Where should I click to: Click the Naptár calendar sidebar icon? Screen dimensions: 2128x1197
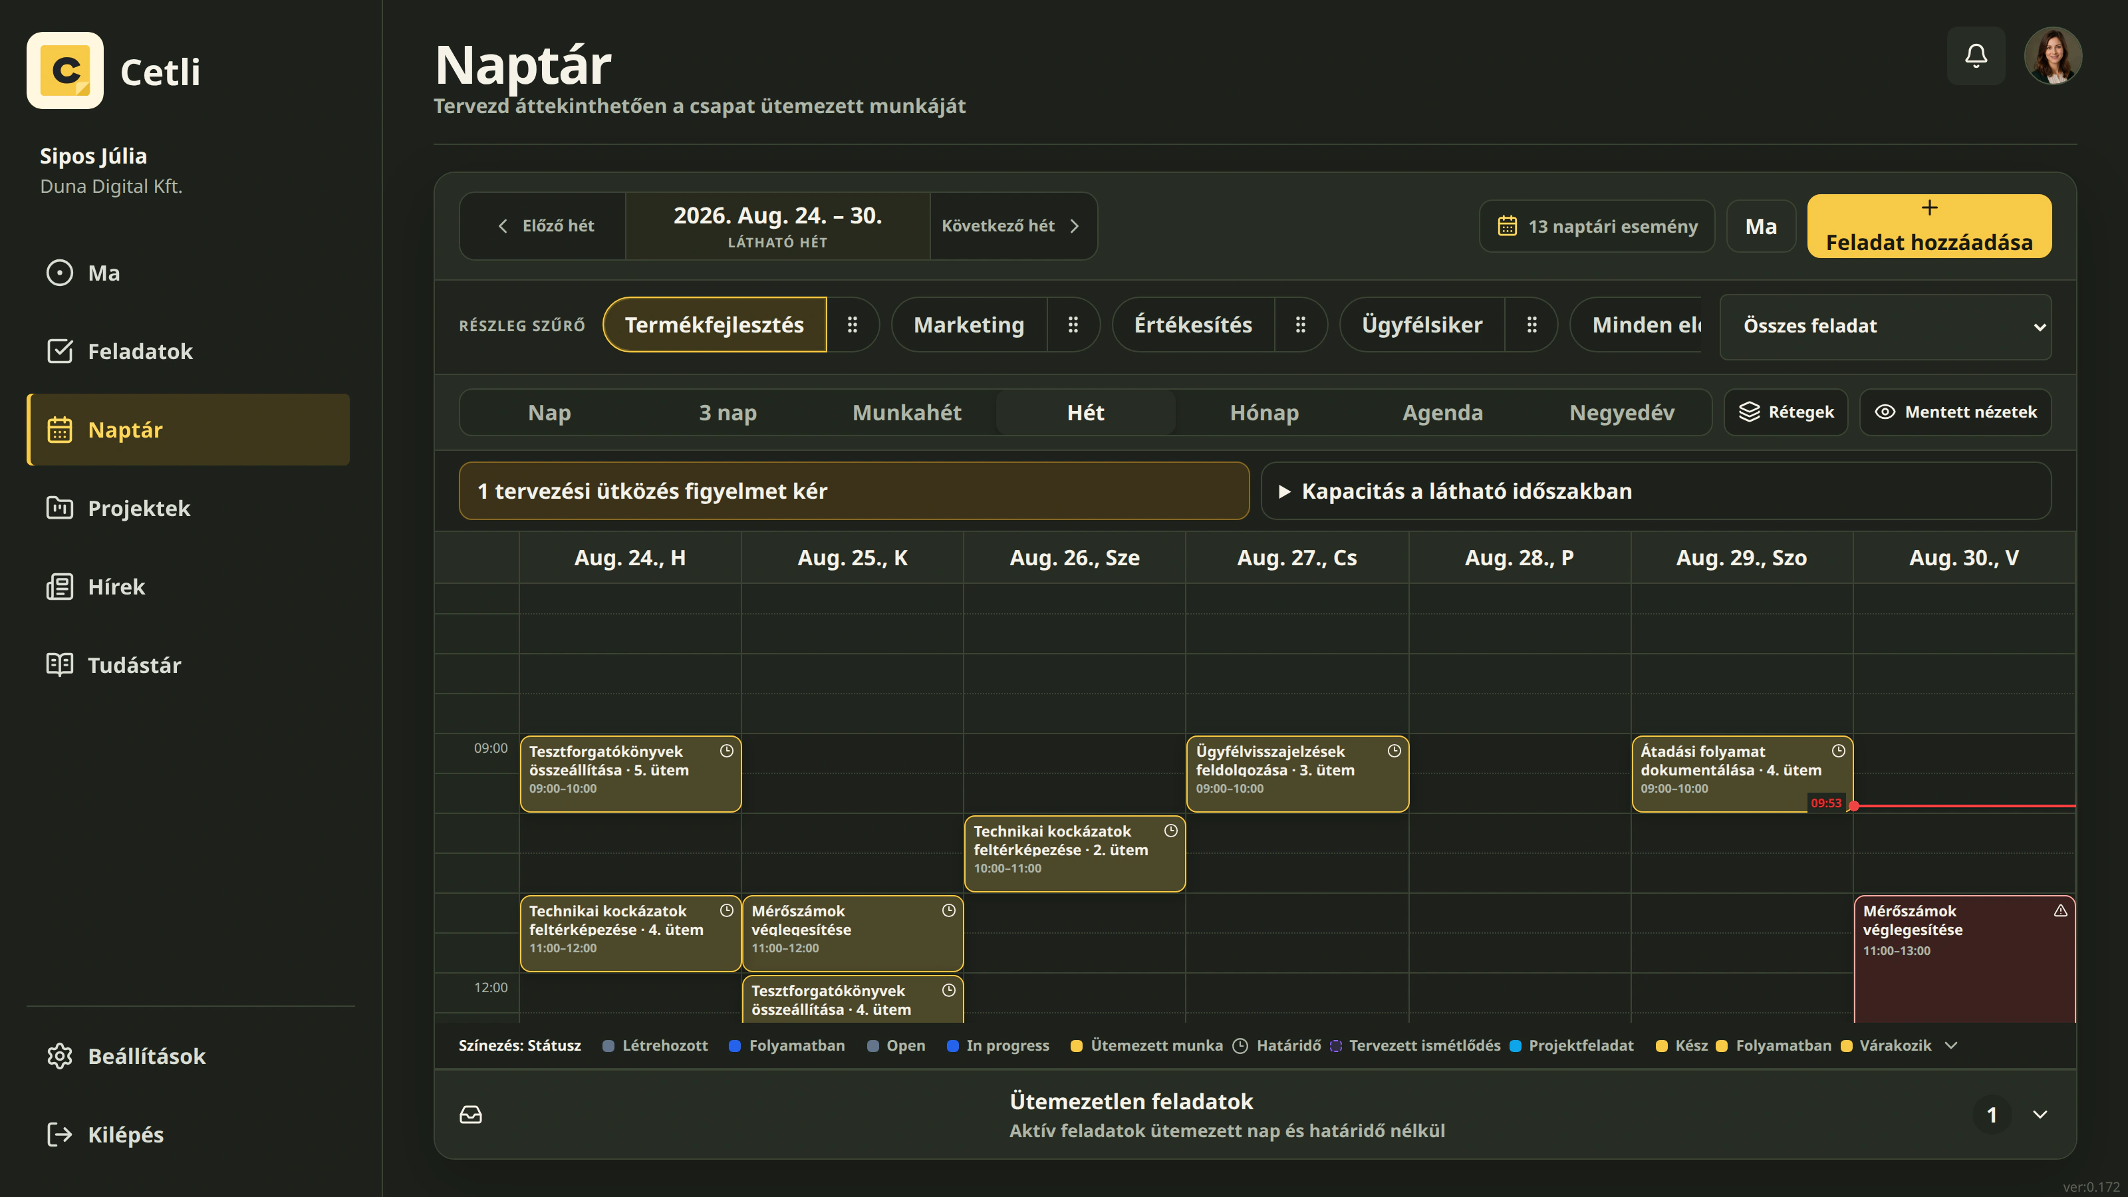(x=59, y=430)
